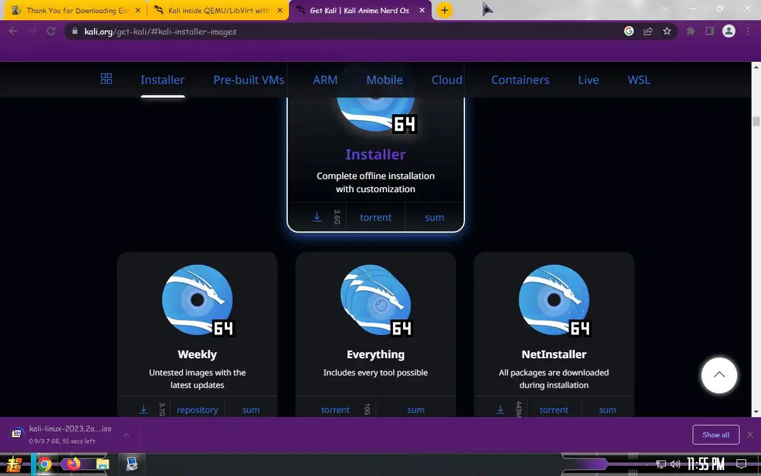The width and height of the screenshot is (761, 476).
Task: Click the Weekly card download arrow icon
Action: (143, 409)
